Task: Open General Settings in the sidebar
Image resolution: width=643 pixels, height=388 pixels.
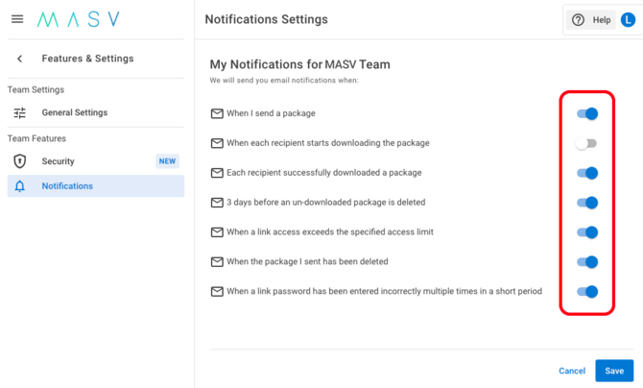Action: pyautogui.click(x=96, y=112)
